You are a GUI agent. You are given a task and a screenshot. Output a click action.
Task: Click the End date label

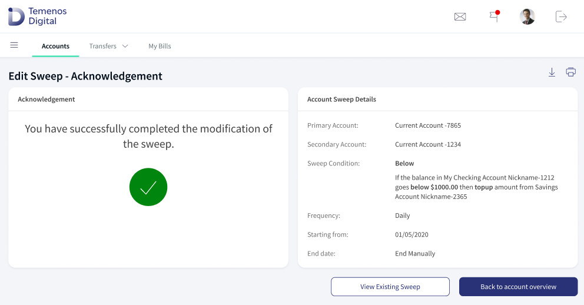click(321, 254)
